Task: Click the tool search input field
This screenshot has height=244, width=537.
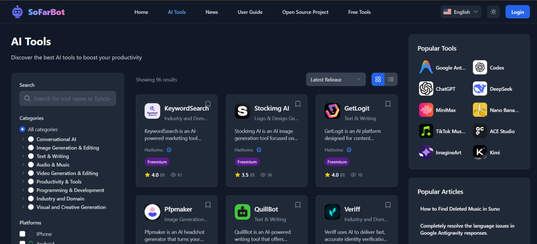Action: coord(68,99)
